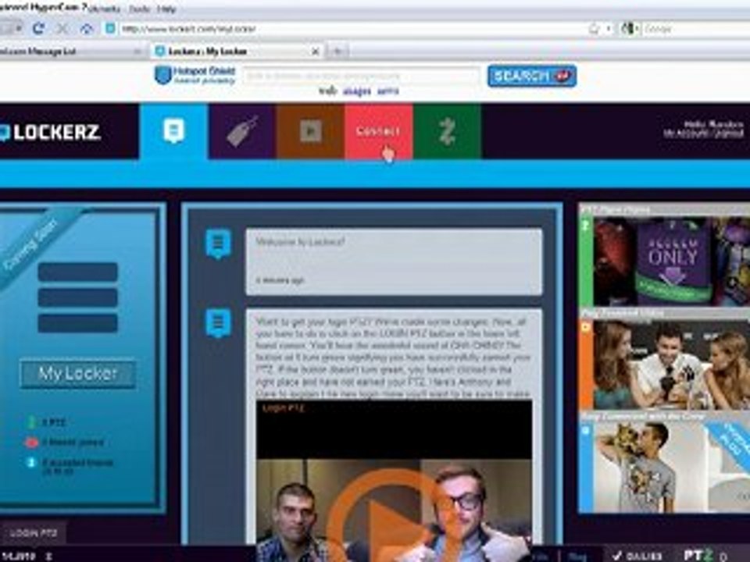
Task: Open the thumbnail of man kissing cat
Action: click(x=670, y=468)
